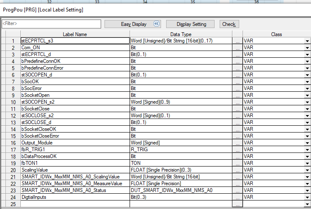Click the Easy Display button
311x209 pixels.
133,24
